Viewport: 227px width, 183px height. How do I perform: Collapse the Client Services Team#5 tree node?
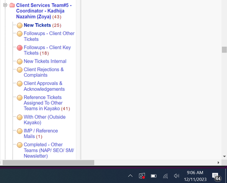[x=5, y=5]
